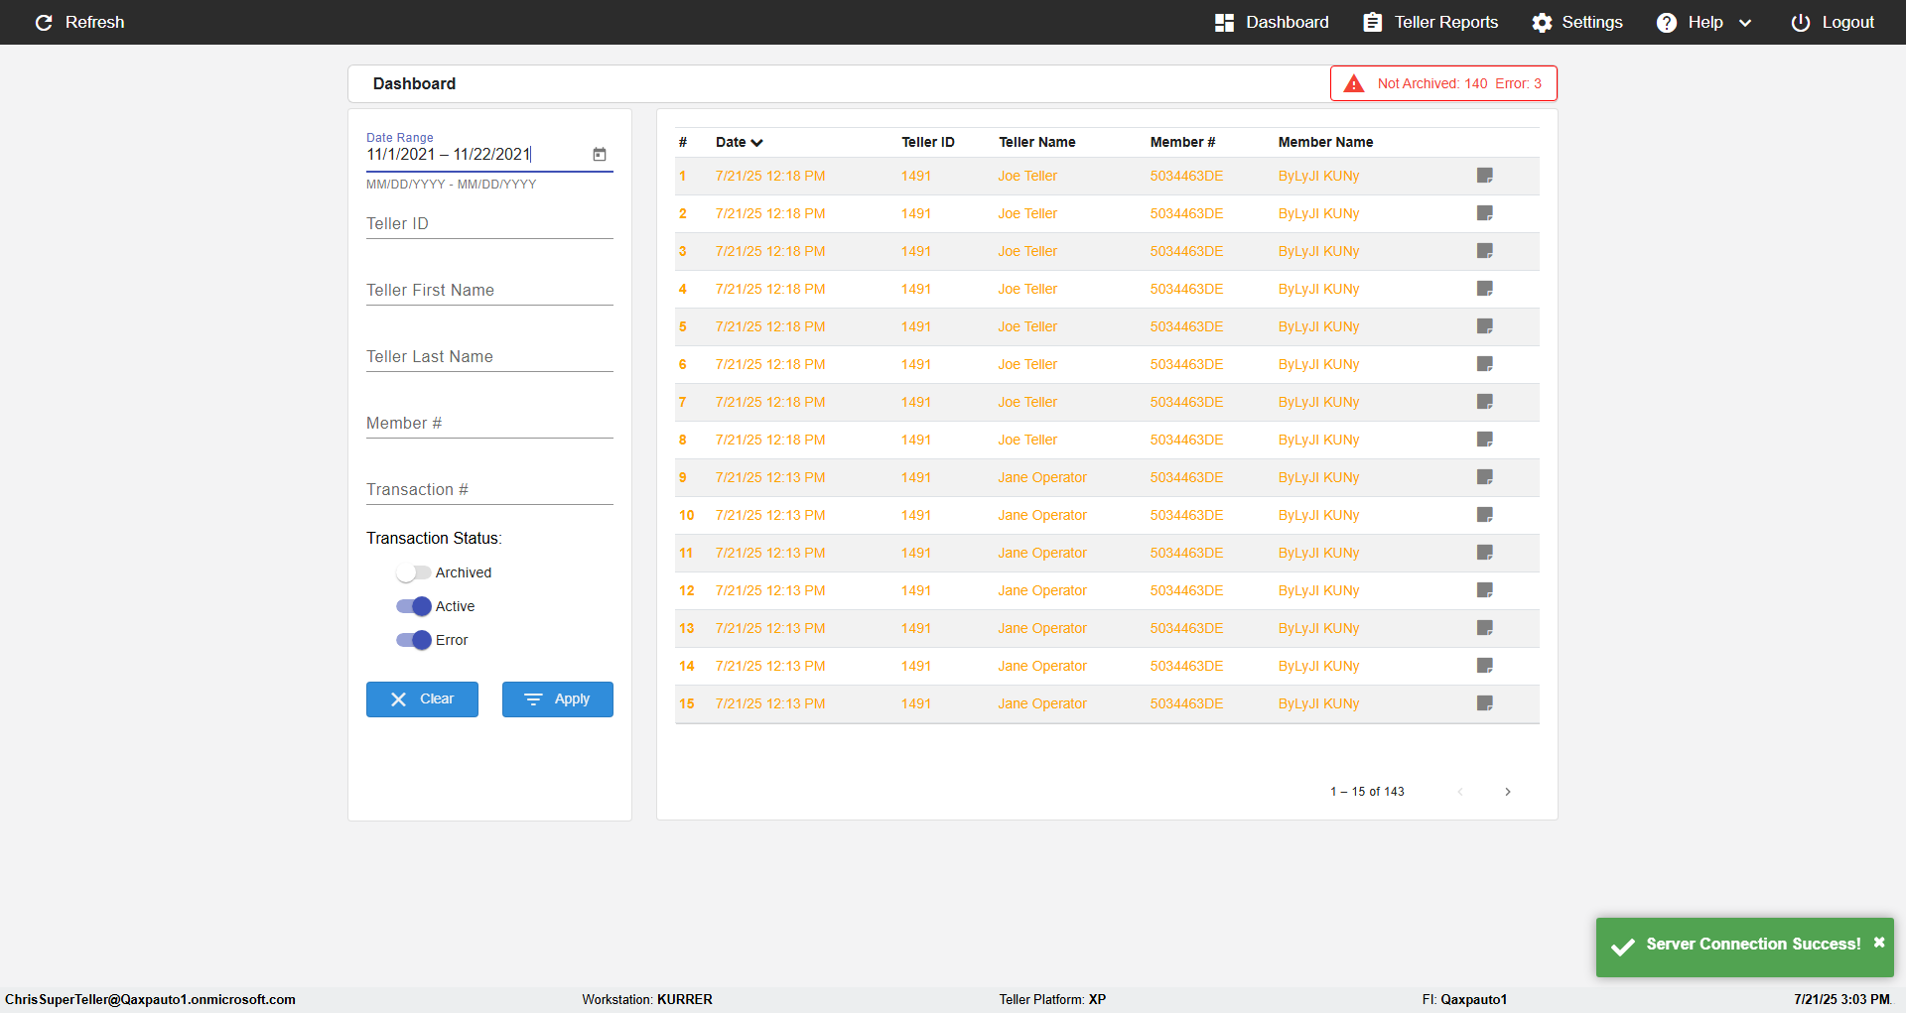This screenshot has width=1906, height=1013.
Task: Toggle the Error status switch
Action: 413,640
